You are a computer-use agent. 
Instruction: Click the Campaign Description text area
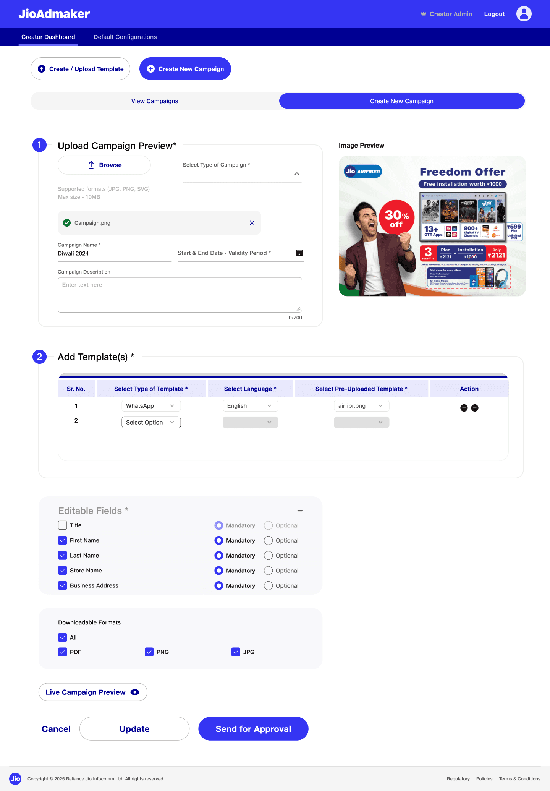pos(180,295)
